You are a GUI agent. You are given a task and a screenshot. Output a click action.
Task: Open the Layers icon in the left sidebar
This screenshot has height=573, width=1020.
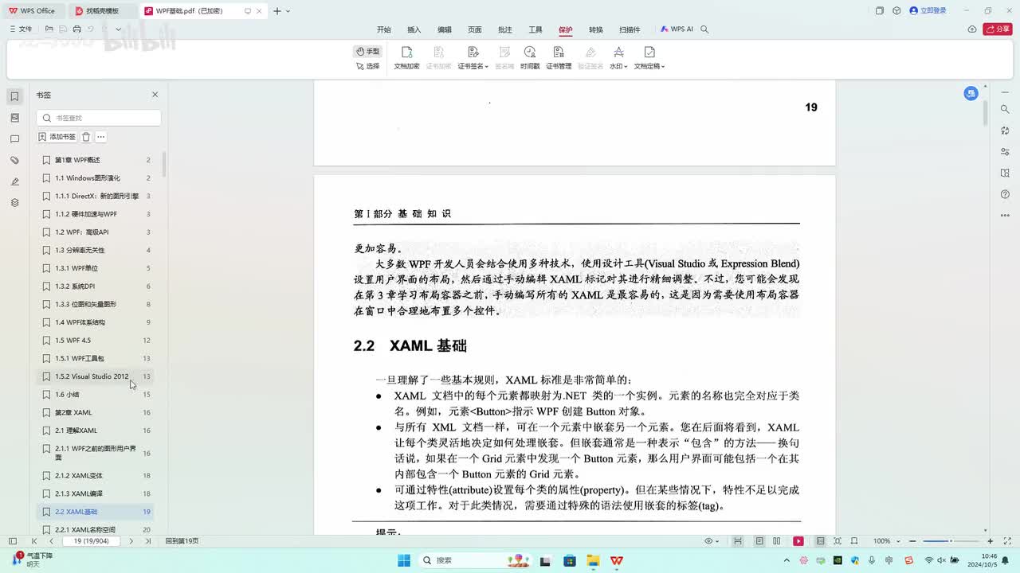tap(14, 203)
